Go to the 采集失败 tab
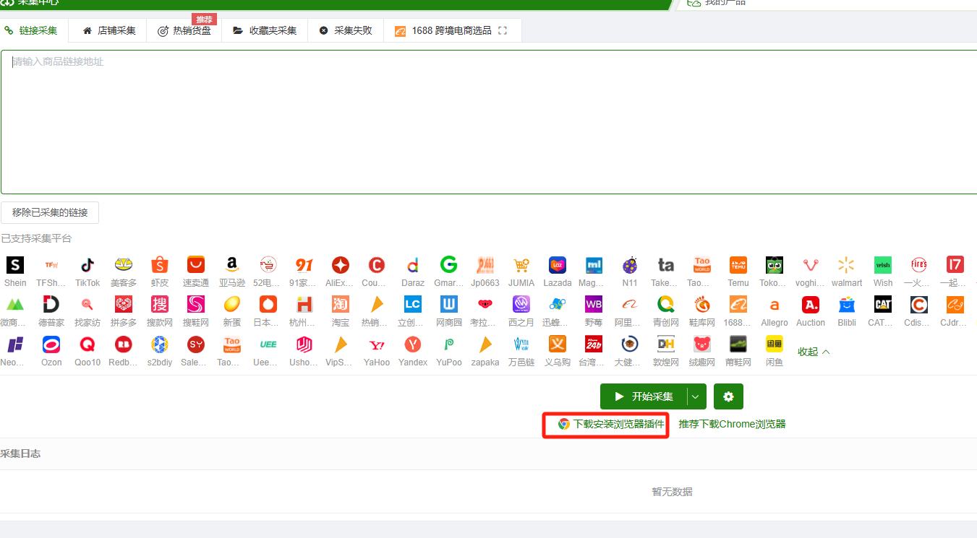This screenshot has height=538, width=977. pos(346,31)
